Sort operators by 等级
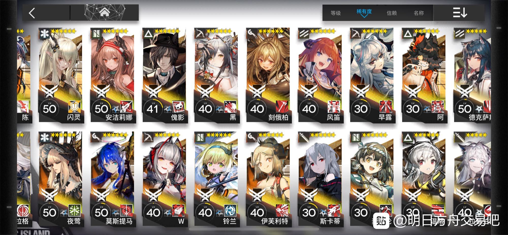 pos(336,13)
